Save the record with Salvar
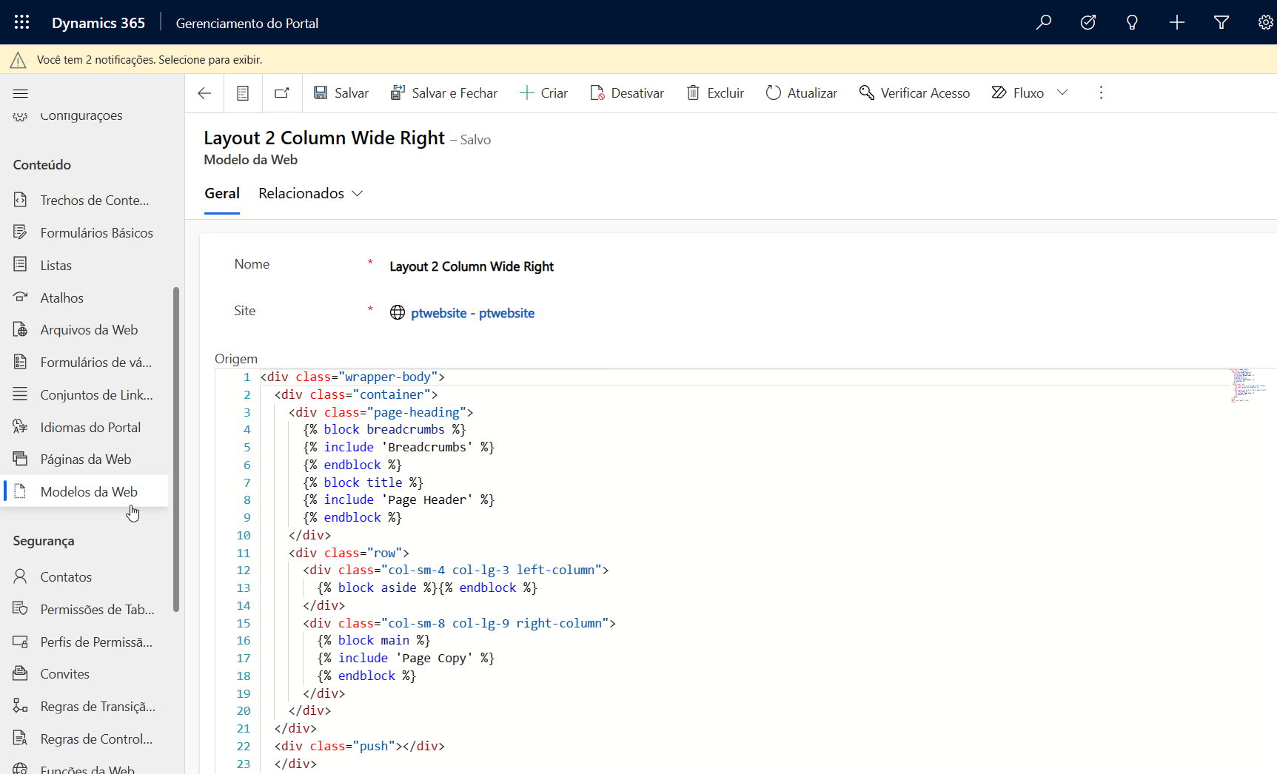1277x774 pixels. [341, 93]
